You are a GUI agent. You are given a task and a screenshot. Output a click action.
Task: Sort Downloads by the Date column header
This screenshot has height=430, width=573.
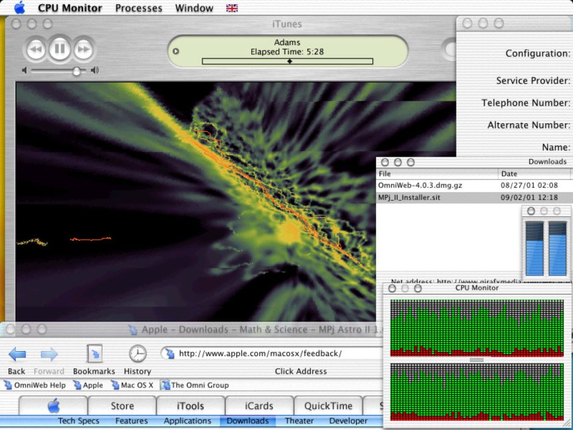535,174
